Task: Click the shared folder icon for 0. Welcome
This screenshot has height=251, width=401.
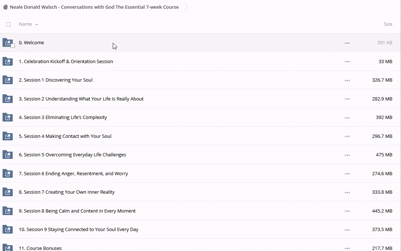Action: (x=7, y=42)
